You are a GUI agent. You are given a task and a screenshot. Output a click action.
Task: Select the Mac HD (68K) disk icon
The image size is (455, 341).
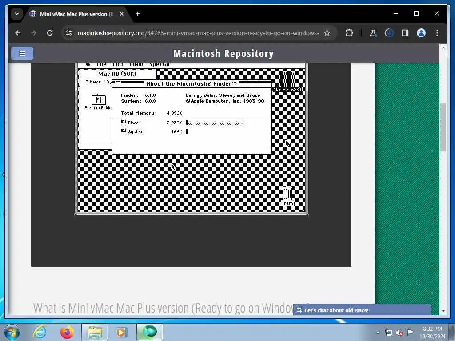(x=287, y=82)
